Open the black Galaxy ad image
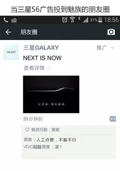This screenshot has width=120, height=171. 51,94
